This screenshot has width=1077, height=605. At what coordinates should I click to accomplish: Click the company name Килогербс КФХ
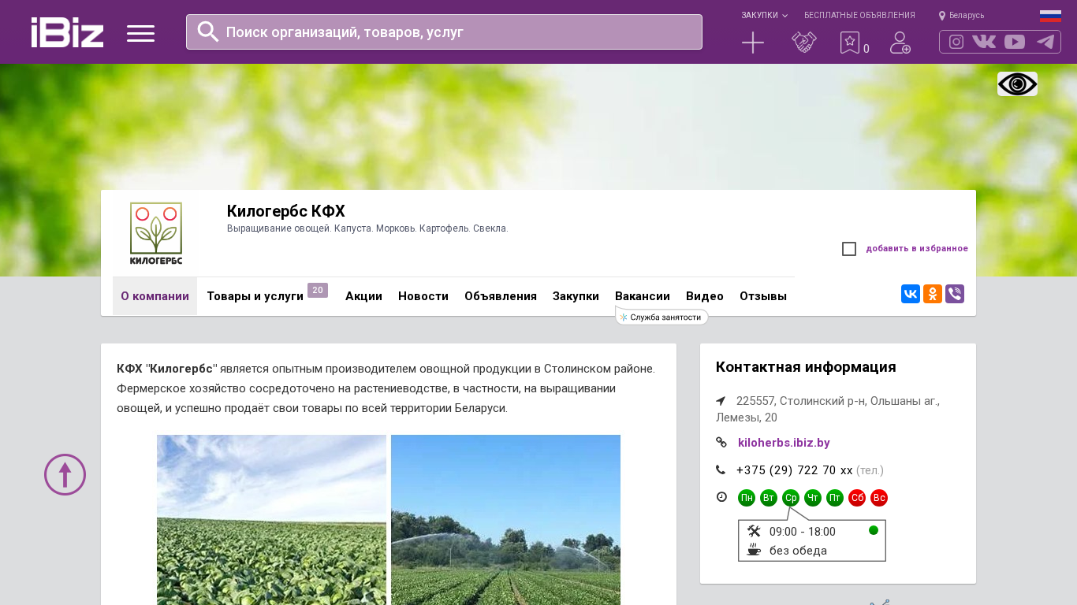pos(286,211)
